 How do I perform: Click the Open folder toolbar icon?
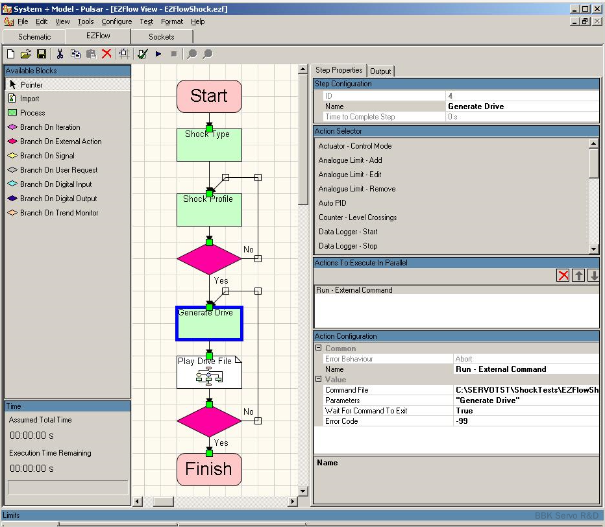(26, 54)
